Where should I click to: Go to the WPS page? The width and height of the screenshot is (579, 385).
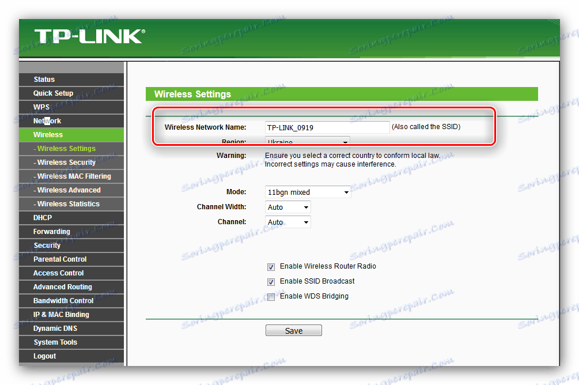point(71,107)
